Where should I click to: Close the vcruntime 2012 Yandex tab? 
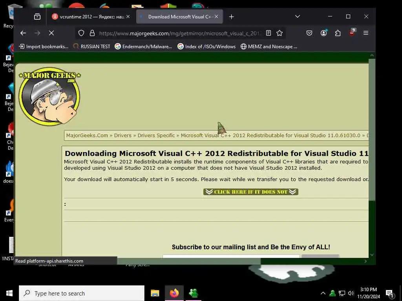pos(128,16)
